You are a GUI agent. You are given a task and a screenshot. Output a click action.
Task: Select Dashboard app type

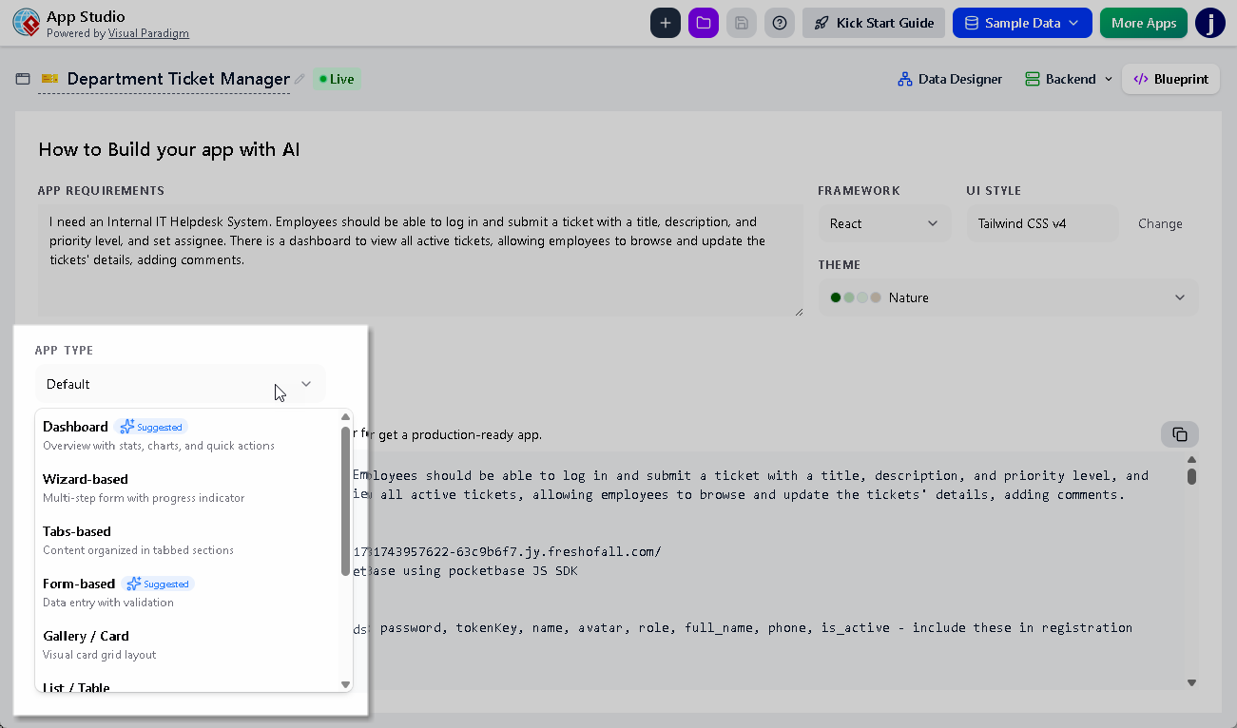187,435
